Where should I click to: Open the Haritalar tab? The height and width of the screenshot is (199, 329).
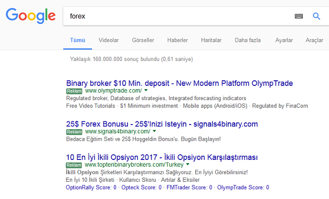coord(211,40)
